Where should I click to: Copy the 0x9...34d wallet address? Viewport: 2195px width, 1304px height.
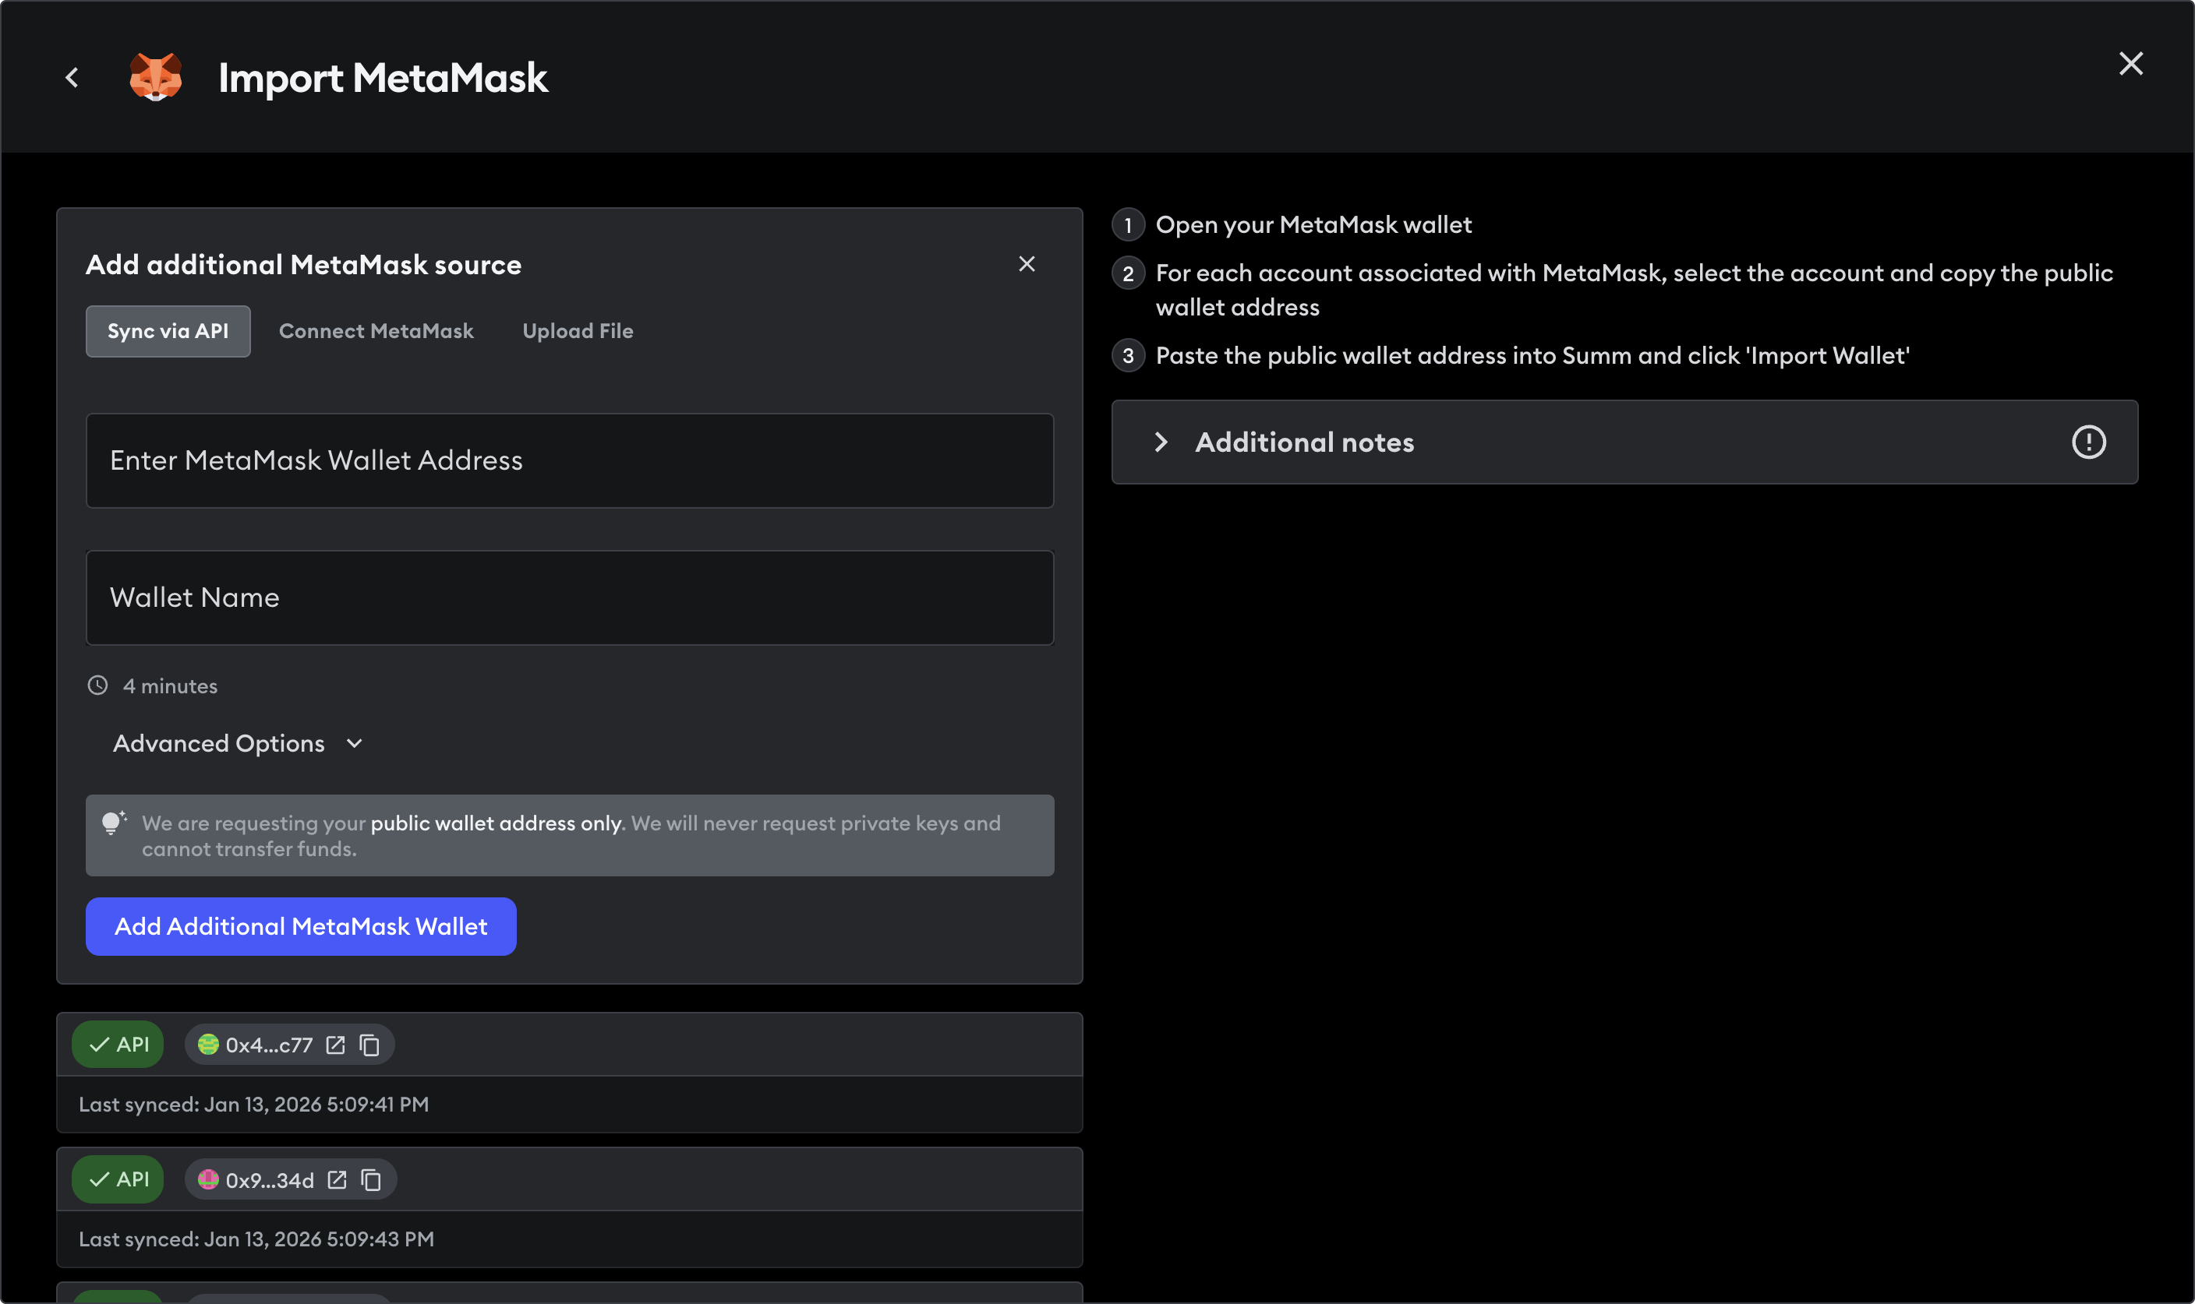tap(371, 1179)
